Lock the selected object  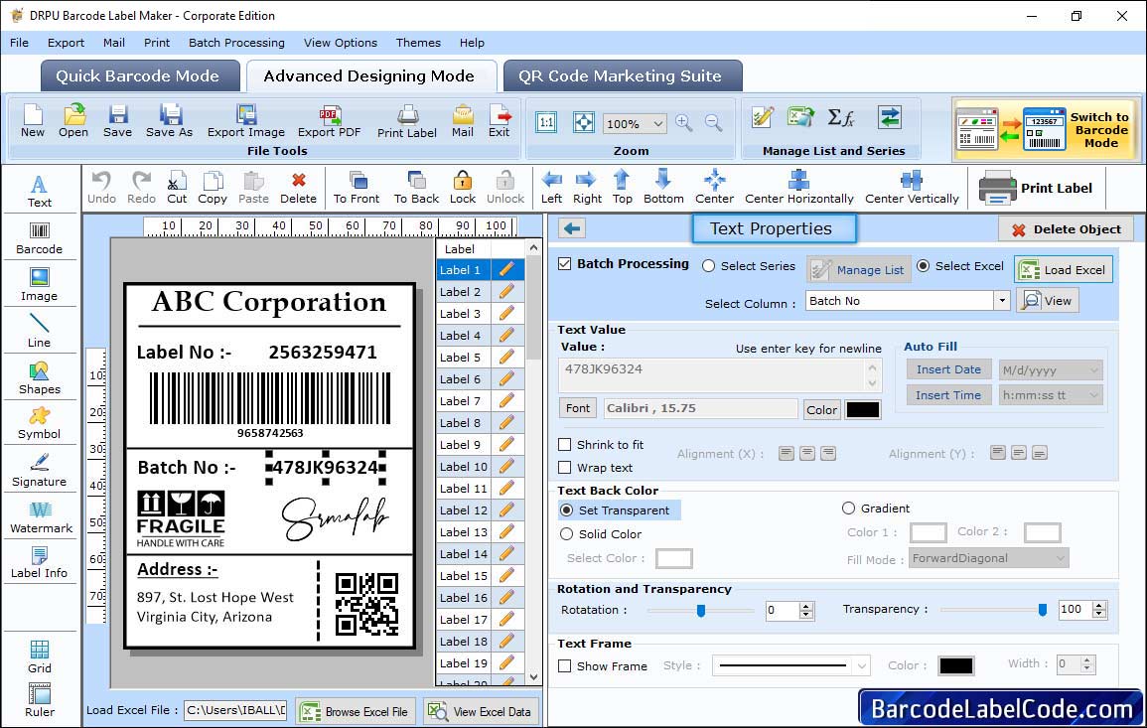463,188
